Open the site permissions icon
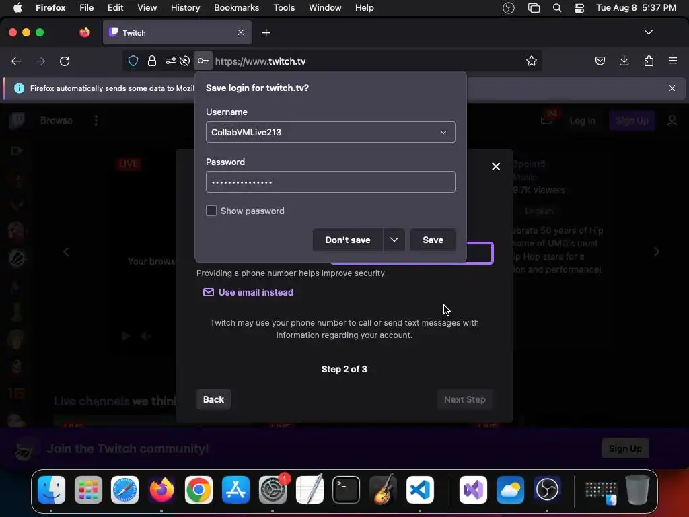 coord(170,61)
